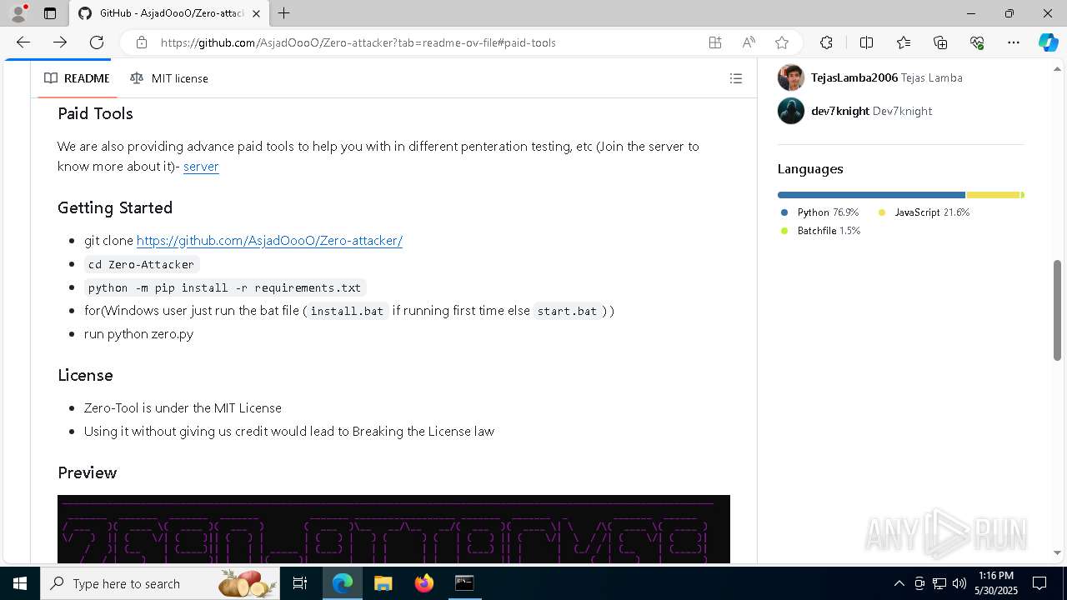Open a new browser tab
The width and height of the screenshot is (1067, 600).
coord(284,13)
